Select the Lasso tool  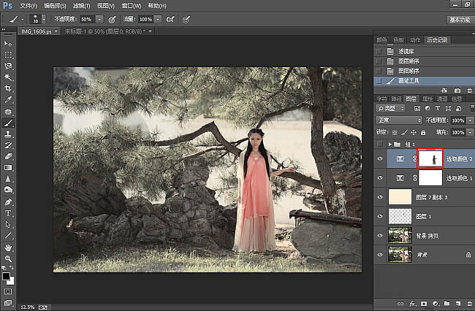9,66
